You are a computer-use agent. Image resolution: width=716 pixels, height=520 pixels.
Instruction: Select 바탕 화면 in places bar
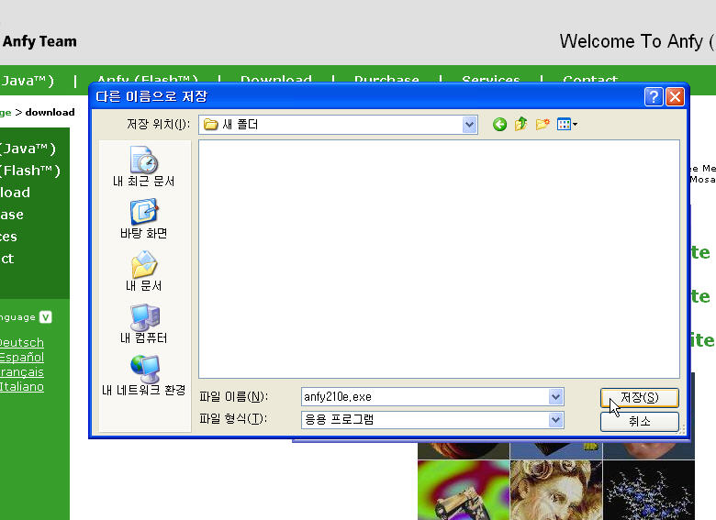point(144,219)
